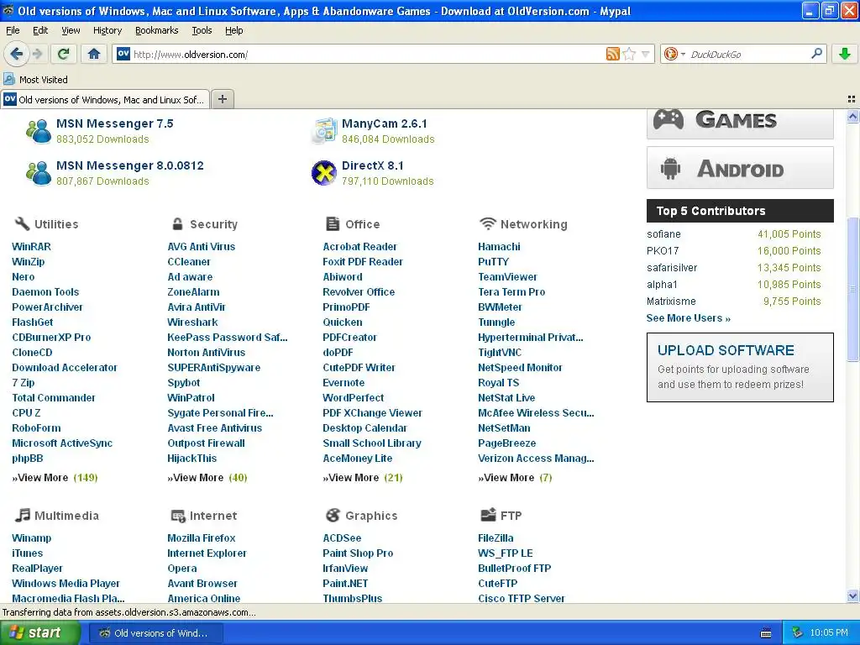Click the Forward arrow button
Image resolution: width=860 pixels, height=645 pixels.
point(37,54)
